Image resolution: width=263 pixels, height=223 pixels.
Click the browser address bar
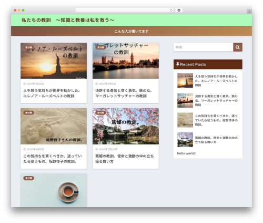click(x=124, y=10)
